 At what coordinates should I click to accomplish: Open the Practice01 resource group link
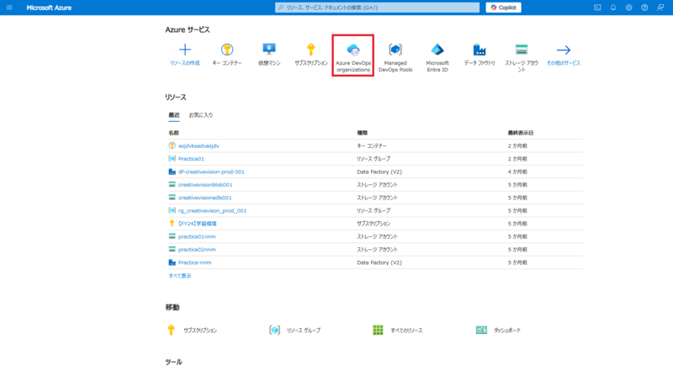pyautogui.click(x=191, y=159)
